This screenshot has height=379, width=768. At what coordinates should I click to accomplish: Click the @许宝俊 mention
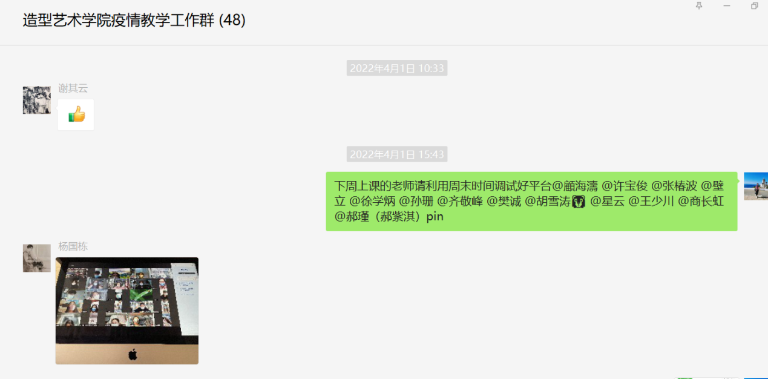click(624, 186)
